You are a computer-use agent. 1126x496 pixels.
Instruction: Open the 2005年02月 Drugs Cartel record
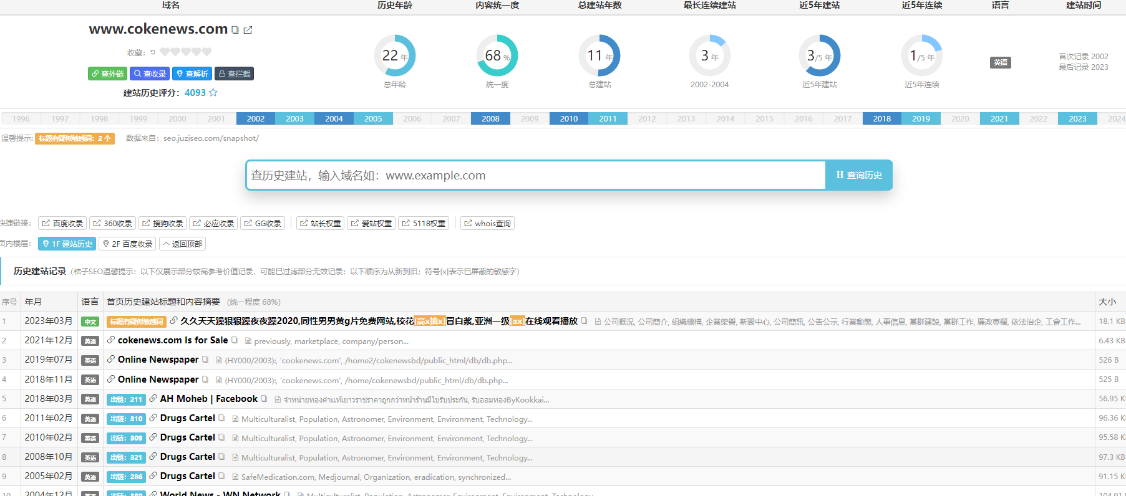(187, 476)
